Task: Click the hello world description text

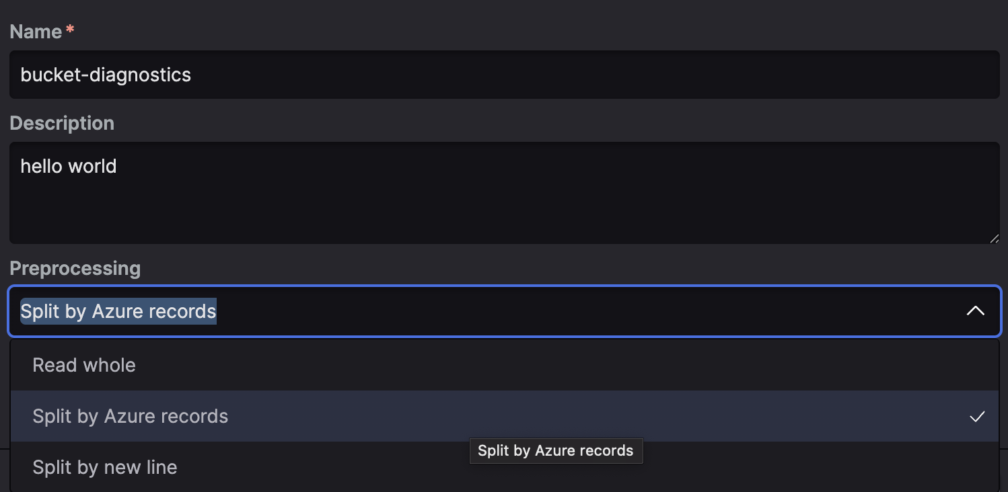Action: (68, 166)
